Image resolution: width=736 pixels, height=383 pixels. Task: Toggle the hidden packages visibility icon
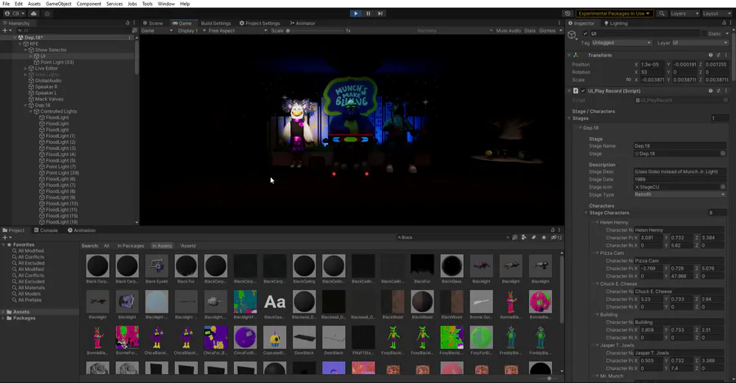[x=556, y=238]
